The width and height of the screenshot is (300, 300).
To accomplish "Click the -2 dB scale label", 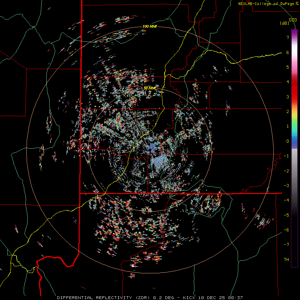I will coord(286,171).
